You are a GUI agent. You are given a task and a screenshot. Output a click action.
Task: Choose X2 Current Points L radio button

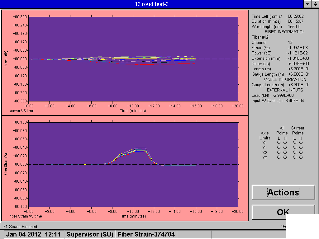coord(295,152)
